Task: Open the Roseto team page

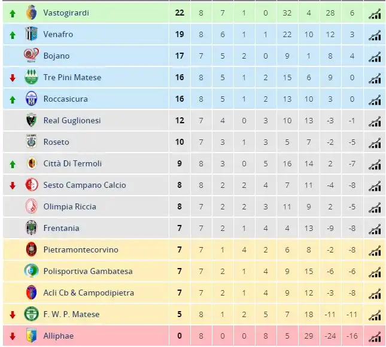Action: coord(56,142)
